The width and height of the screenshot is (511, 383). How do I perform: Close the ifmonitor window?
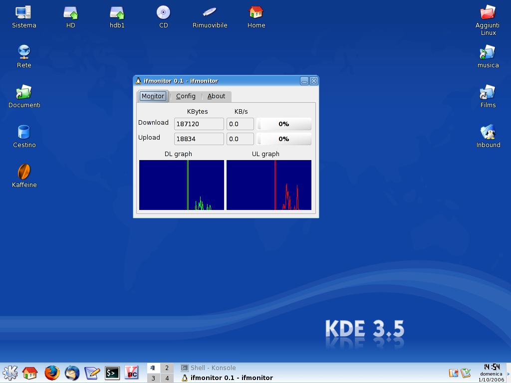[x=313, y=81]
